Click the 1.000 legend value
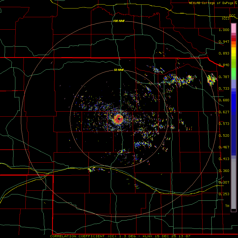This screenshot has width=238, height=238. pyautogui.click(x=224, y=30)
